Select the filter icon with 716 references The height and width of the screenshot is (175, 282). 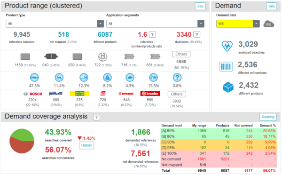[129, 57]
